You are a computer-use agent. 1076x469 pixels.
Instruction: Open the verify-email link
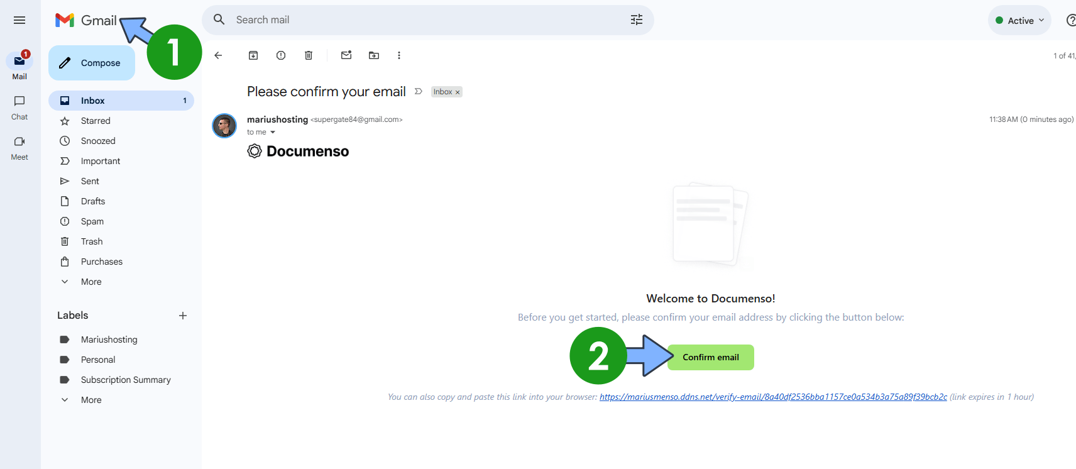[x=773, y=397]
